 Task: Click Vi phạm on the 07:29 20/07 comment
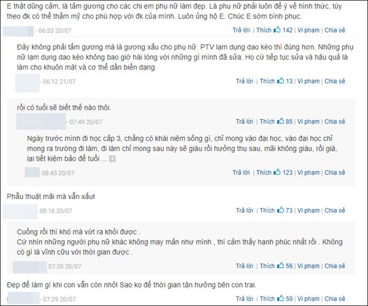pos(308,299)
